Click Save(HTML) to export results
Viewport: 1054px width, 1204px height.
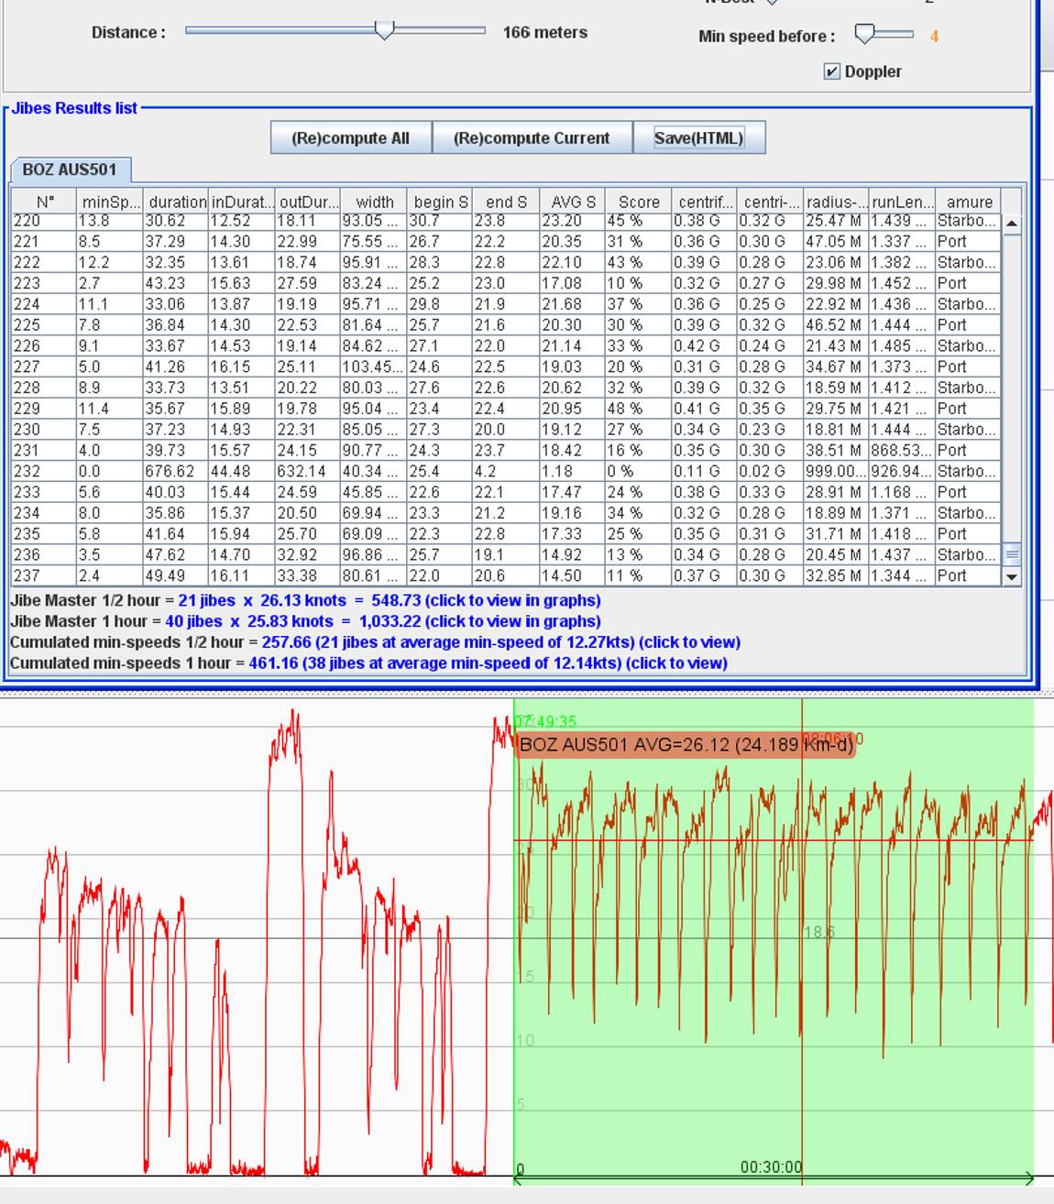698,138
